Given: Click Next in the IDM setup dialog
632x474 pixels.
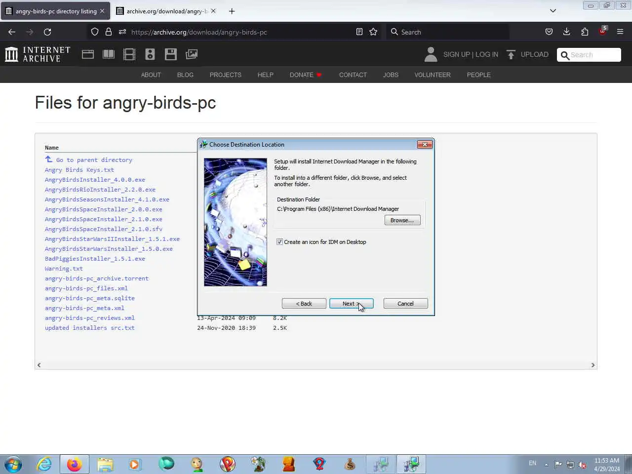Looking at the screenshot, I should click(351, 304).
